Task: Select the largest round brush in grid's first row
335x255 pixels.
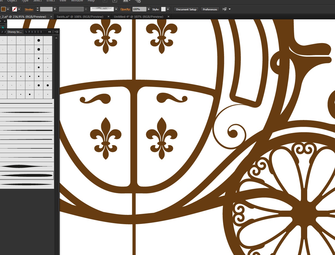Action: 39,40
